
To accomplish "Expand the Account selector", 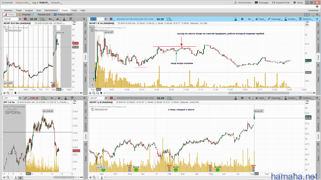I will tap(56, 3).
